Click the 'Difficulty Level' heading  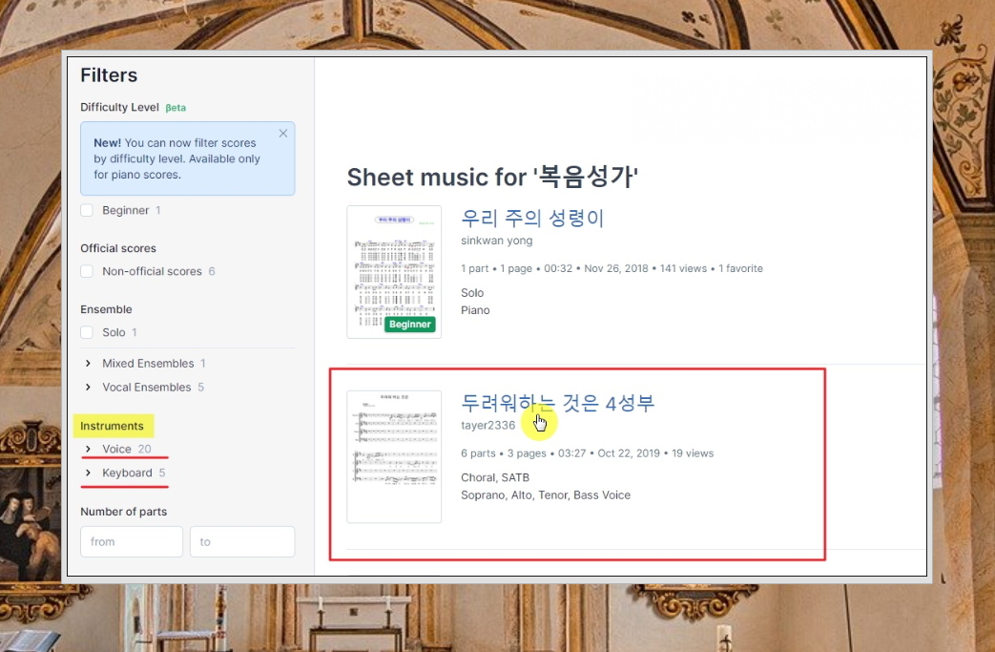click(x=119, y=107)
